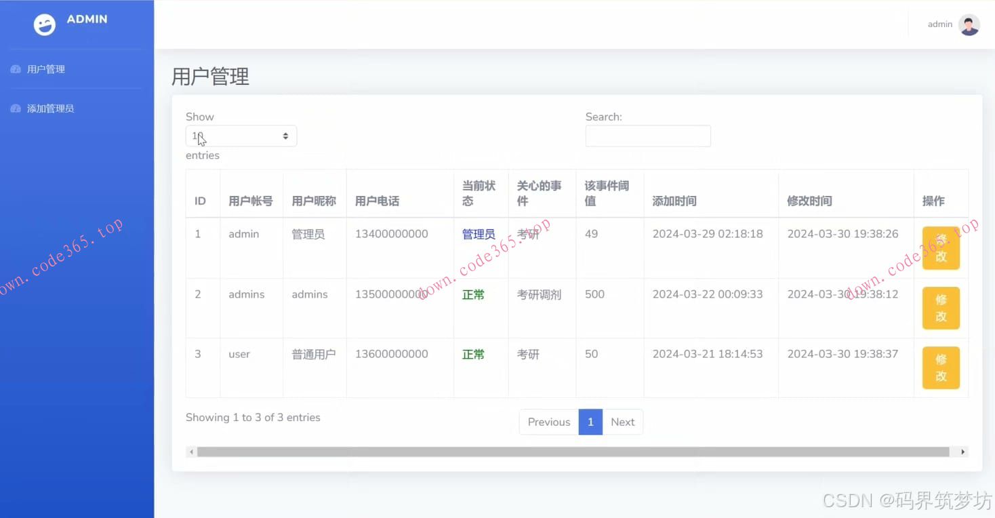Click add time 2024-03-29 02:18:18
This screenshot has height=518, width=995.
point(708,234)
